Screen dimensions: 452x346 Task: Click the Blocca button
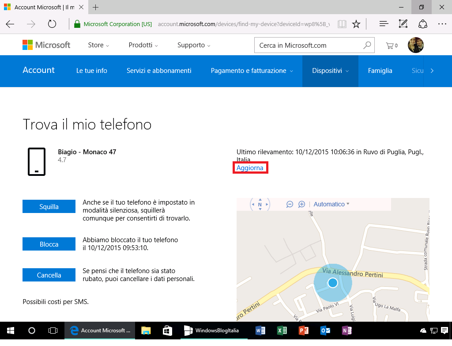click(49, 244)
